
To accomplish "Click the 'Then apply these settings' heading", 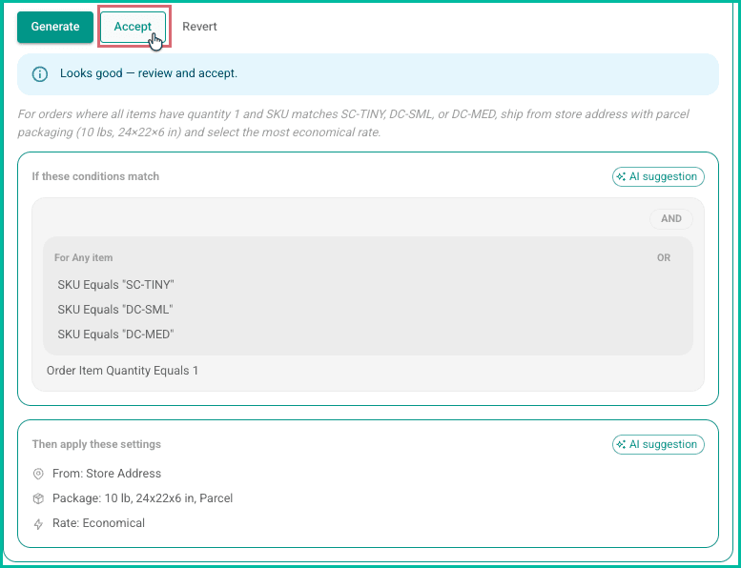I will tap(96, 444).
